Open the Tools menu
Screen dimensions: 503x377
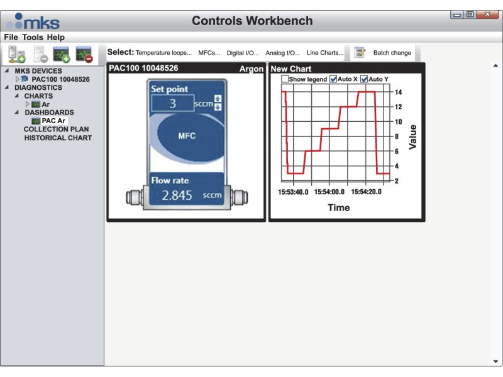click(x=33, y=38)
